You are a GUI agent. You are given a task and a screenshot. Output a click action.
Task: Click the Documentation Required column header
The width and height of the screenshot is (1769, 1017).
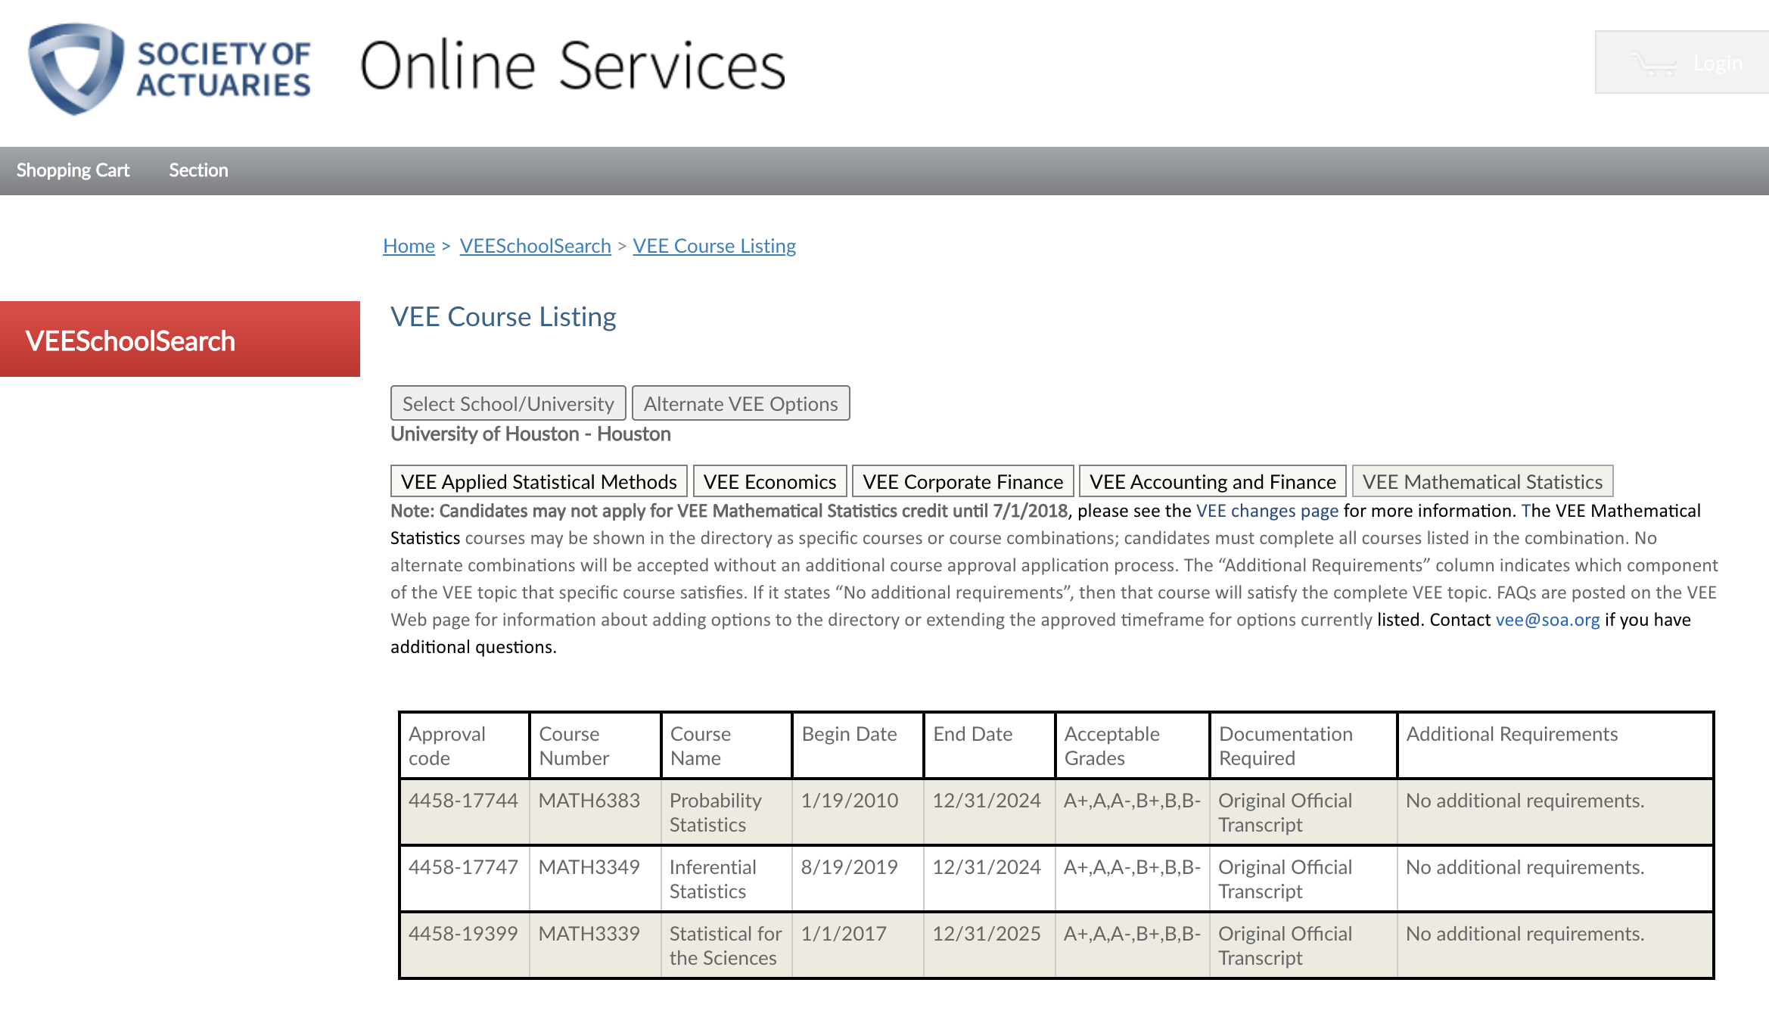[x=1303, y=745]
